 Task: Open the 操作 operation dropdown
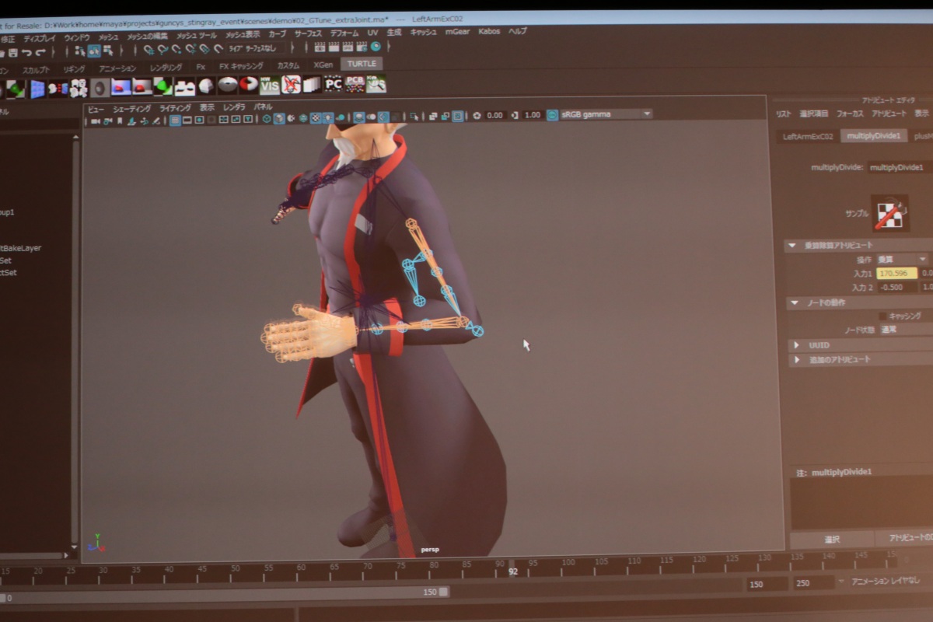click(902, 259)
